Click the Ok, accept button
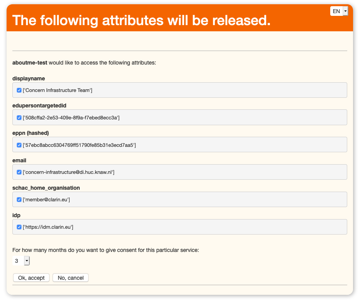This screenshot has height=301, width=360. click(31, 278)
